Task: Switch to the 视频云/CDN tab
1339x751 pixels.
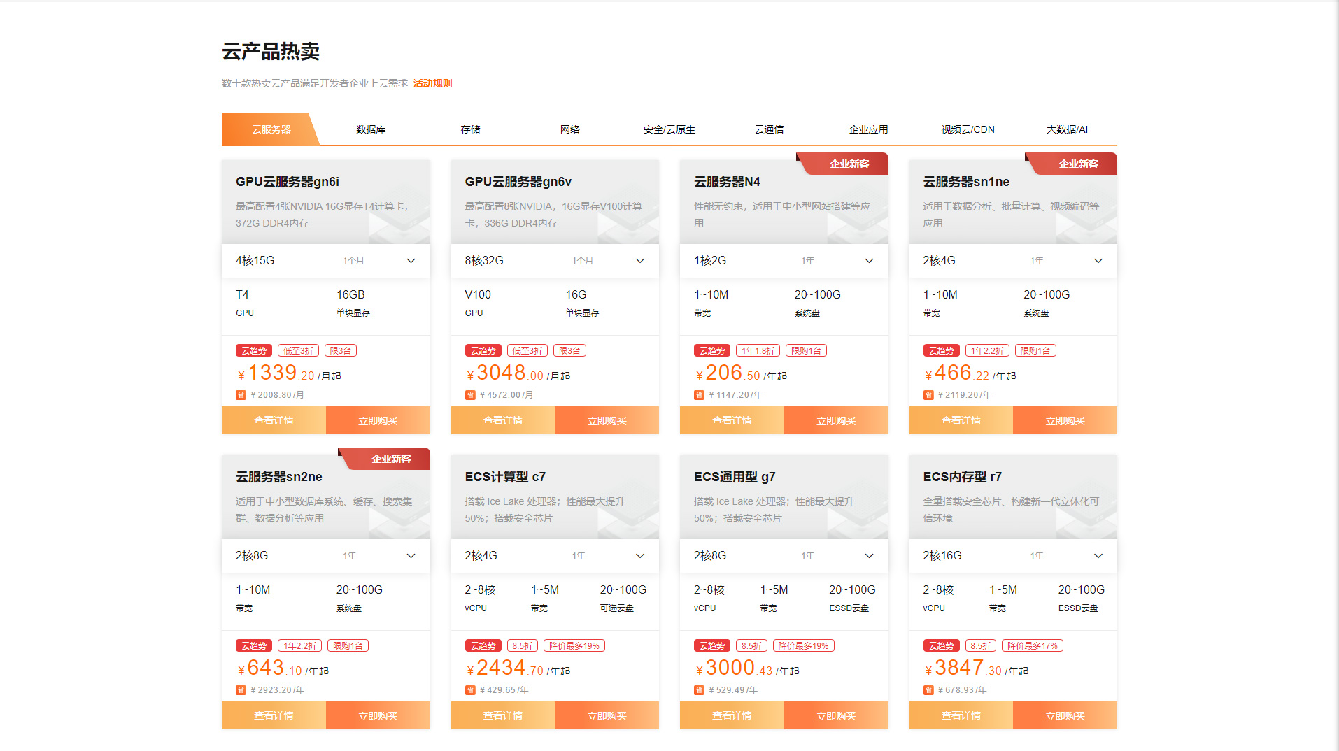Action: (x=968, y=129)
